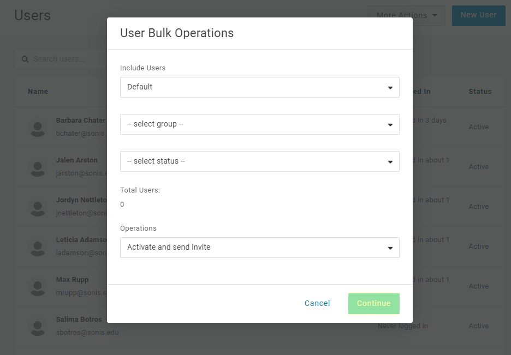
Task: Open the Include Users dropdown
Action: (x=259, y=87)
